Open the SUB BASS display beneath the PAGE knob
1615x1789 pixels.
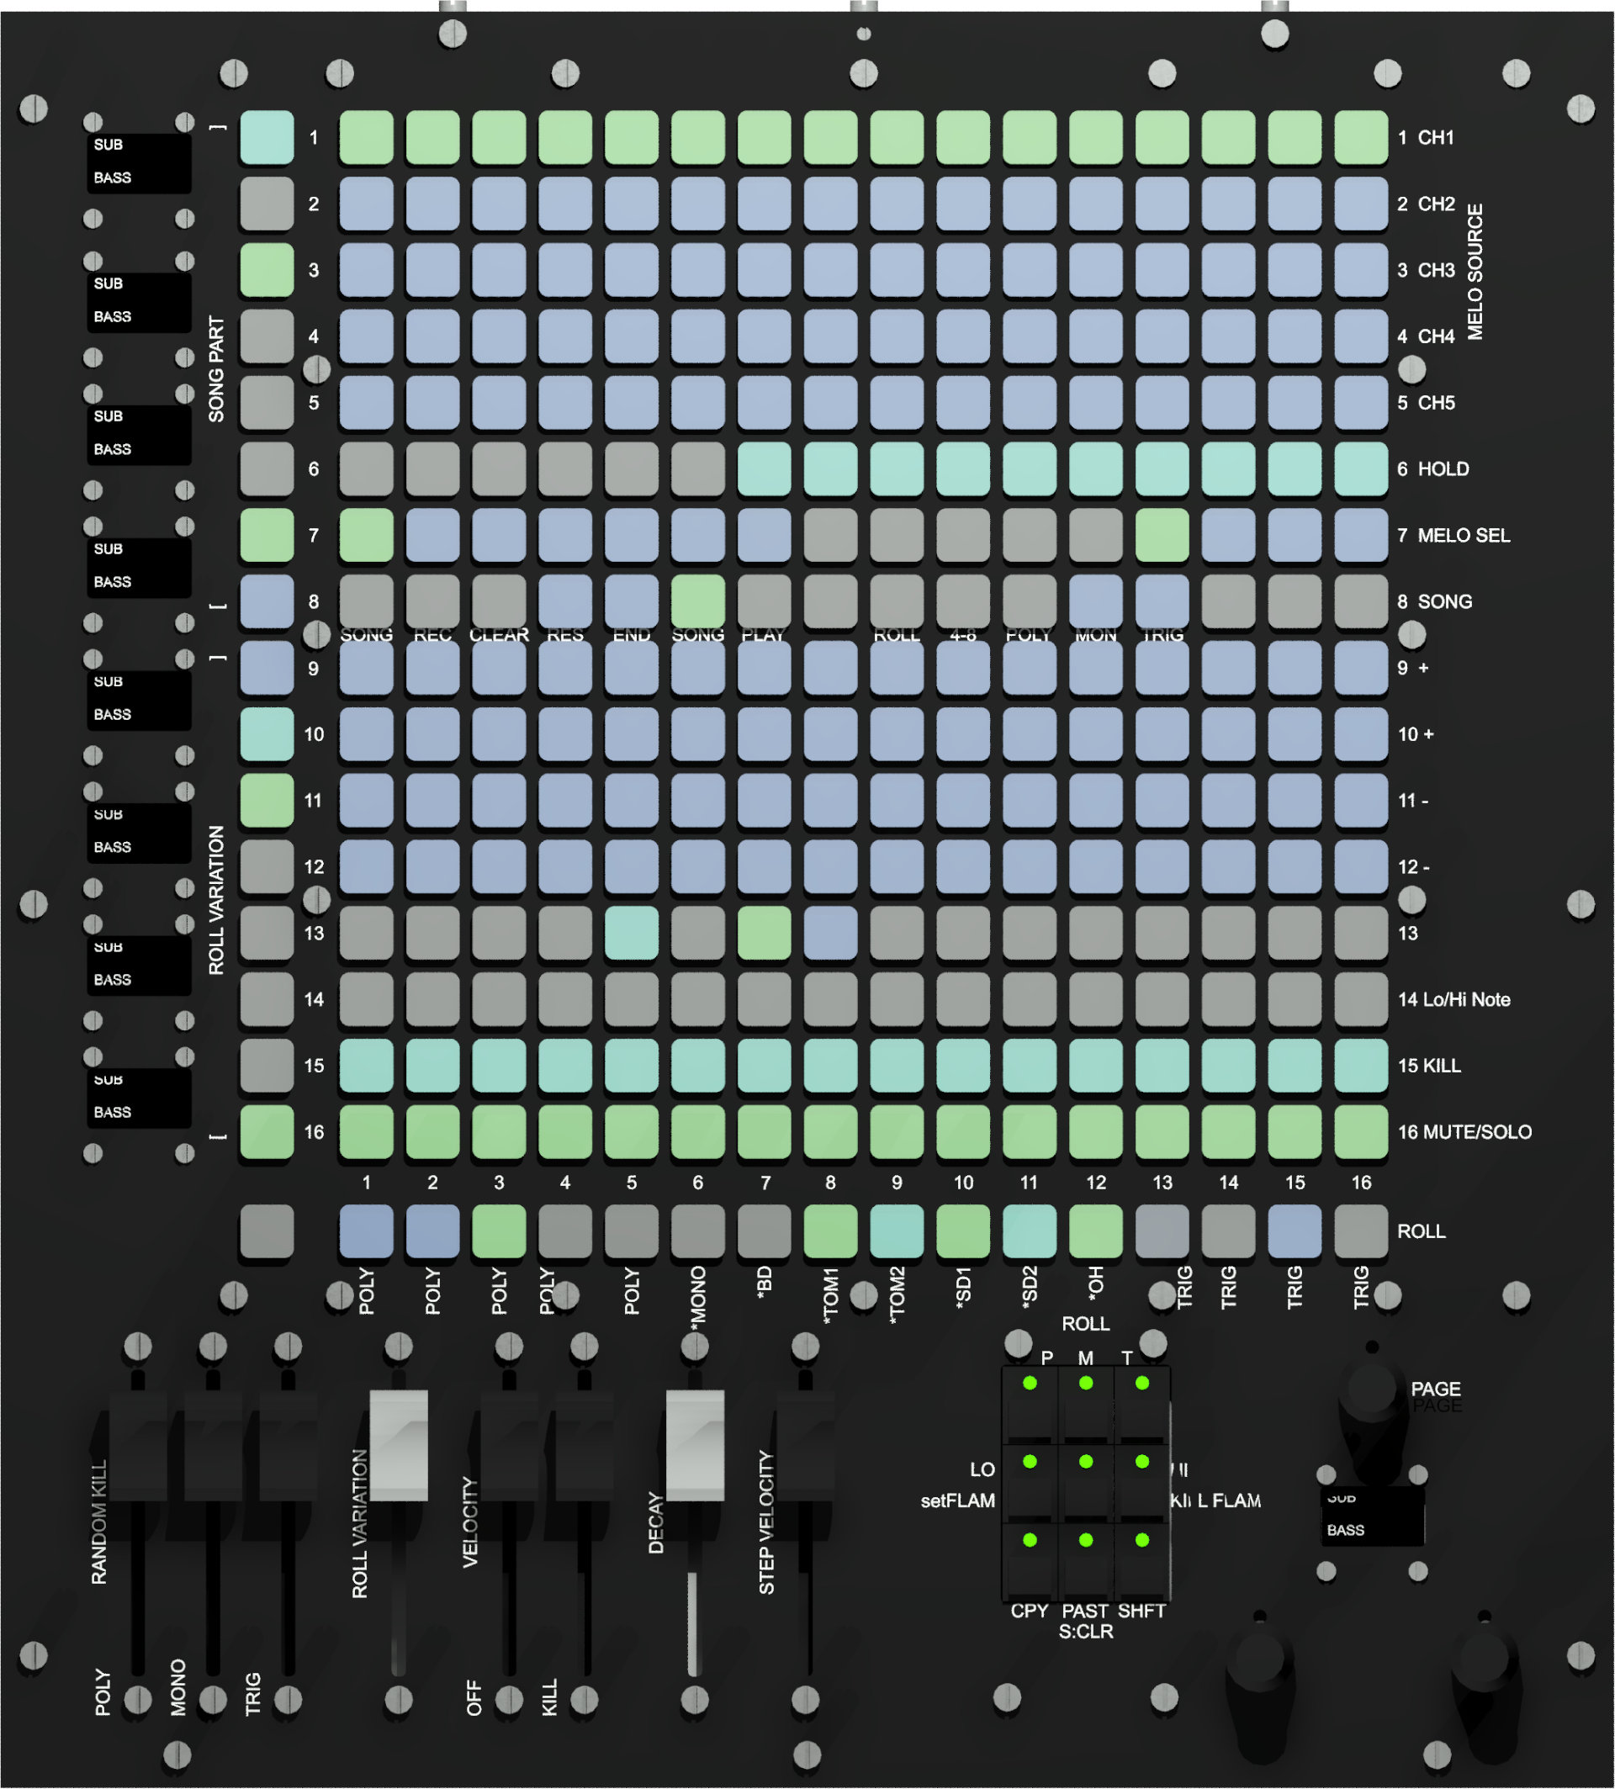1372,1516
